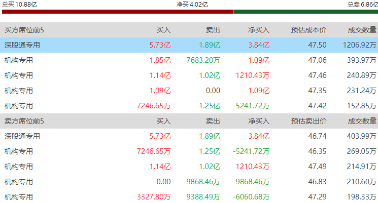The height and width of the screenshot is (203, 378).
Task: Click the 240.89万 volume cell
Action: (362, 75)
